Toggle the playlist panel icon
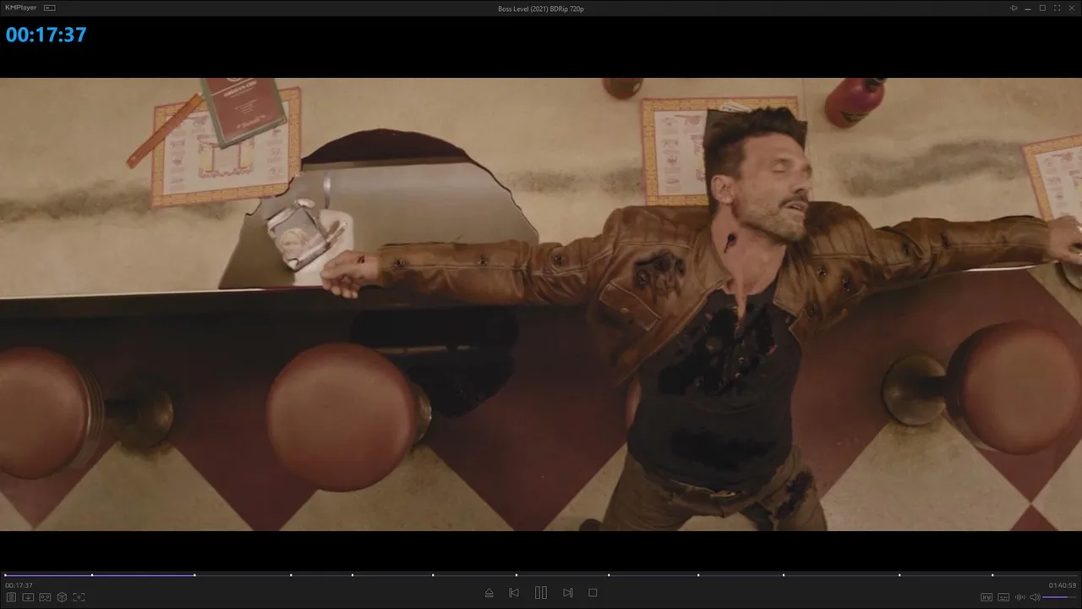 pos(11,597)
